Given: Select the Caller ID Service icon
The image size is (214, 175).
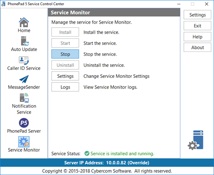Looking at the screenshot, I should [x=24, y=61].
